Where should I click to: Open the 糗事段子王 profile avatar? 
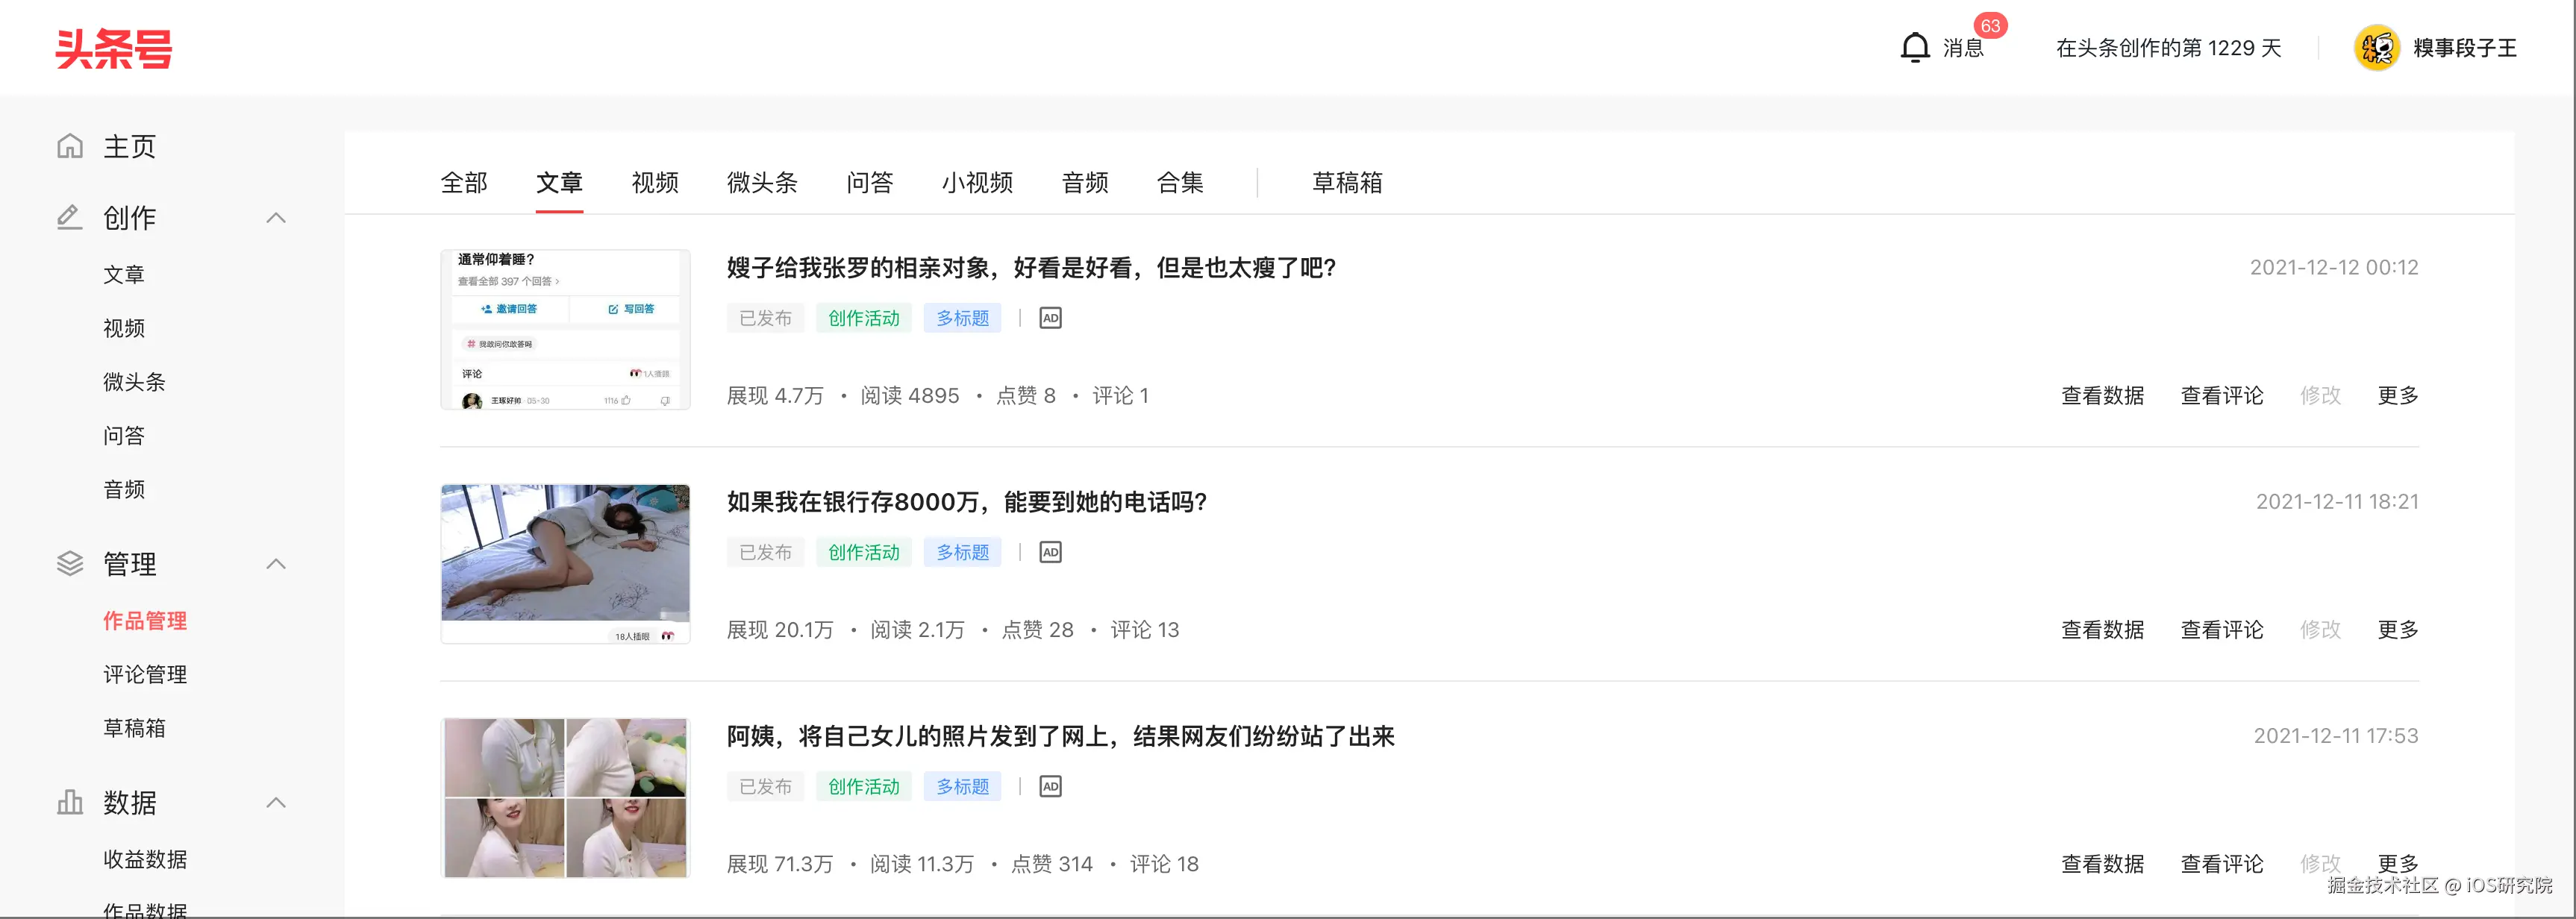(x=2378, y=46)
